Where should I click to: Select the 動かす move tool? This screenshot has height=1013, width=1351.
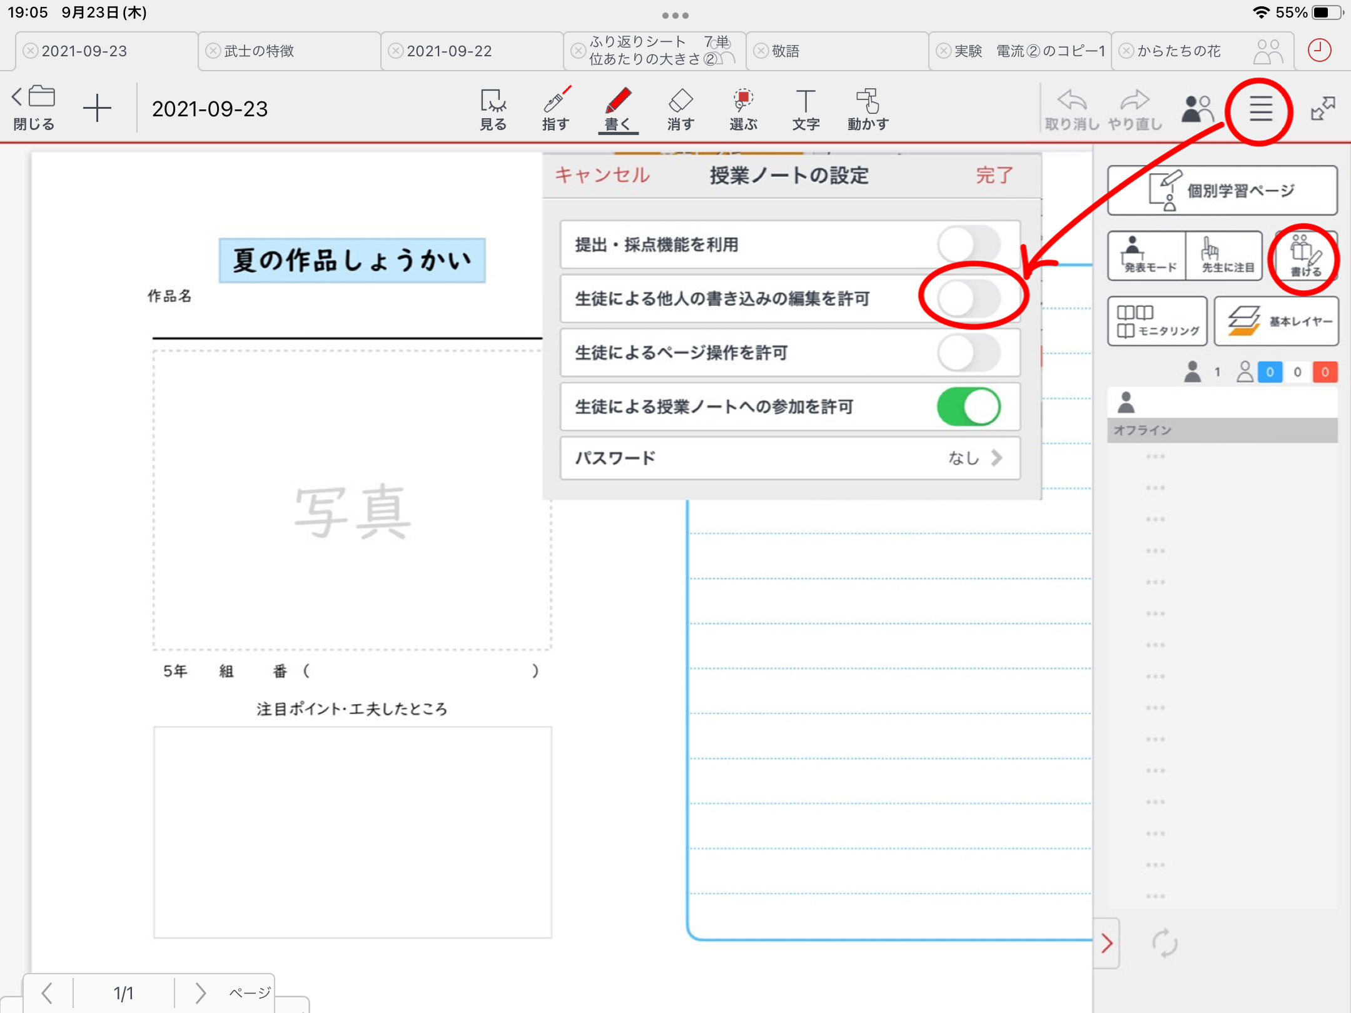(868, 109)
